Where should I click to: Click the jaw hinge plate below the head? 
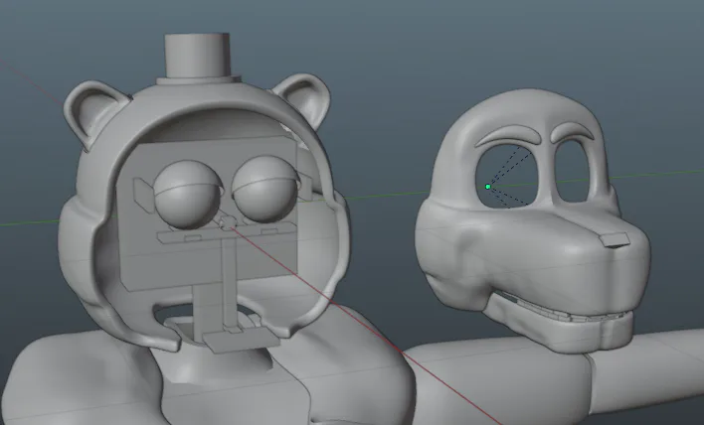pos(241,341)
